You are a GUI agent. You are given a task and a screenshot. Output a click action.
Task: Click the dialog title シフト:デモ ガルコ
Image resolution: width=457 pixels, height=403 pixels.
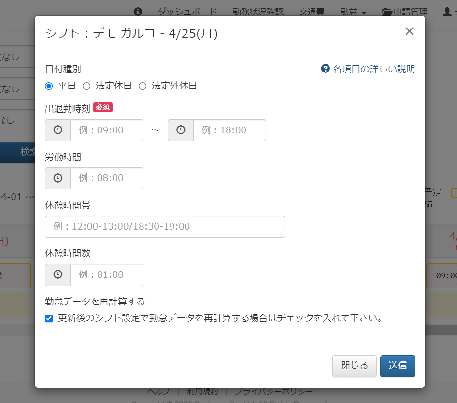(131, 33)
